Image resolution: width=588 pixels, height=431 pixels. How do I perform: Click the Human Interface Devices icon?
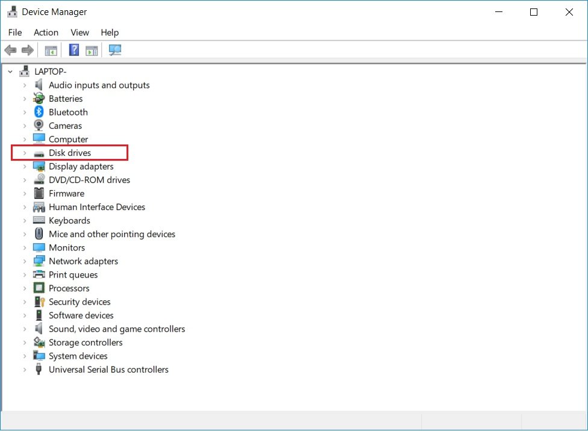click(39, 207)
